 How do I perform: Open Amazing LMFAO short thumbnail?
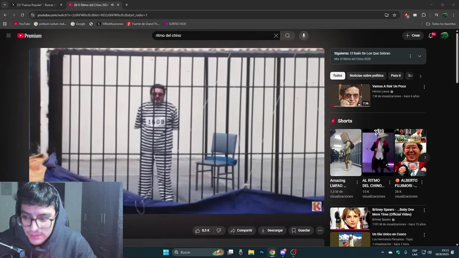(346, 152)
